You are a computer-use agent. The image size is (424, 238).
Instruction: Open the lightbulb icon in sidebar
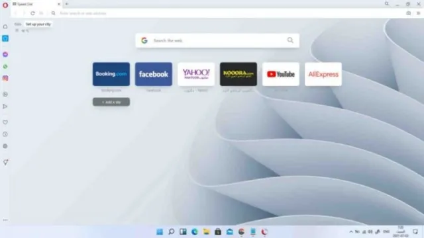coord(5,162)
